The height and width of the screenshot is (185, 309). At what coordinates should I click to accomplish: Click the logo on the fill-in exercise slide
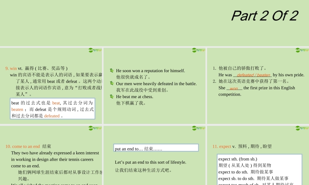pos(302,50)
